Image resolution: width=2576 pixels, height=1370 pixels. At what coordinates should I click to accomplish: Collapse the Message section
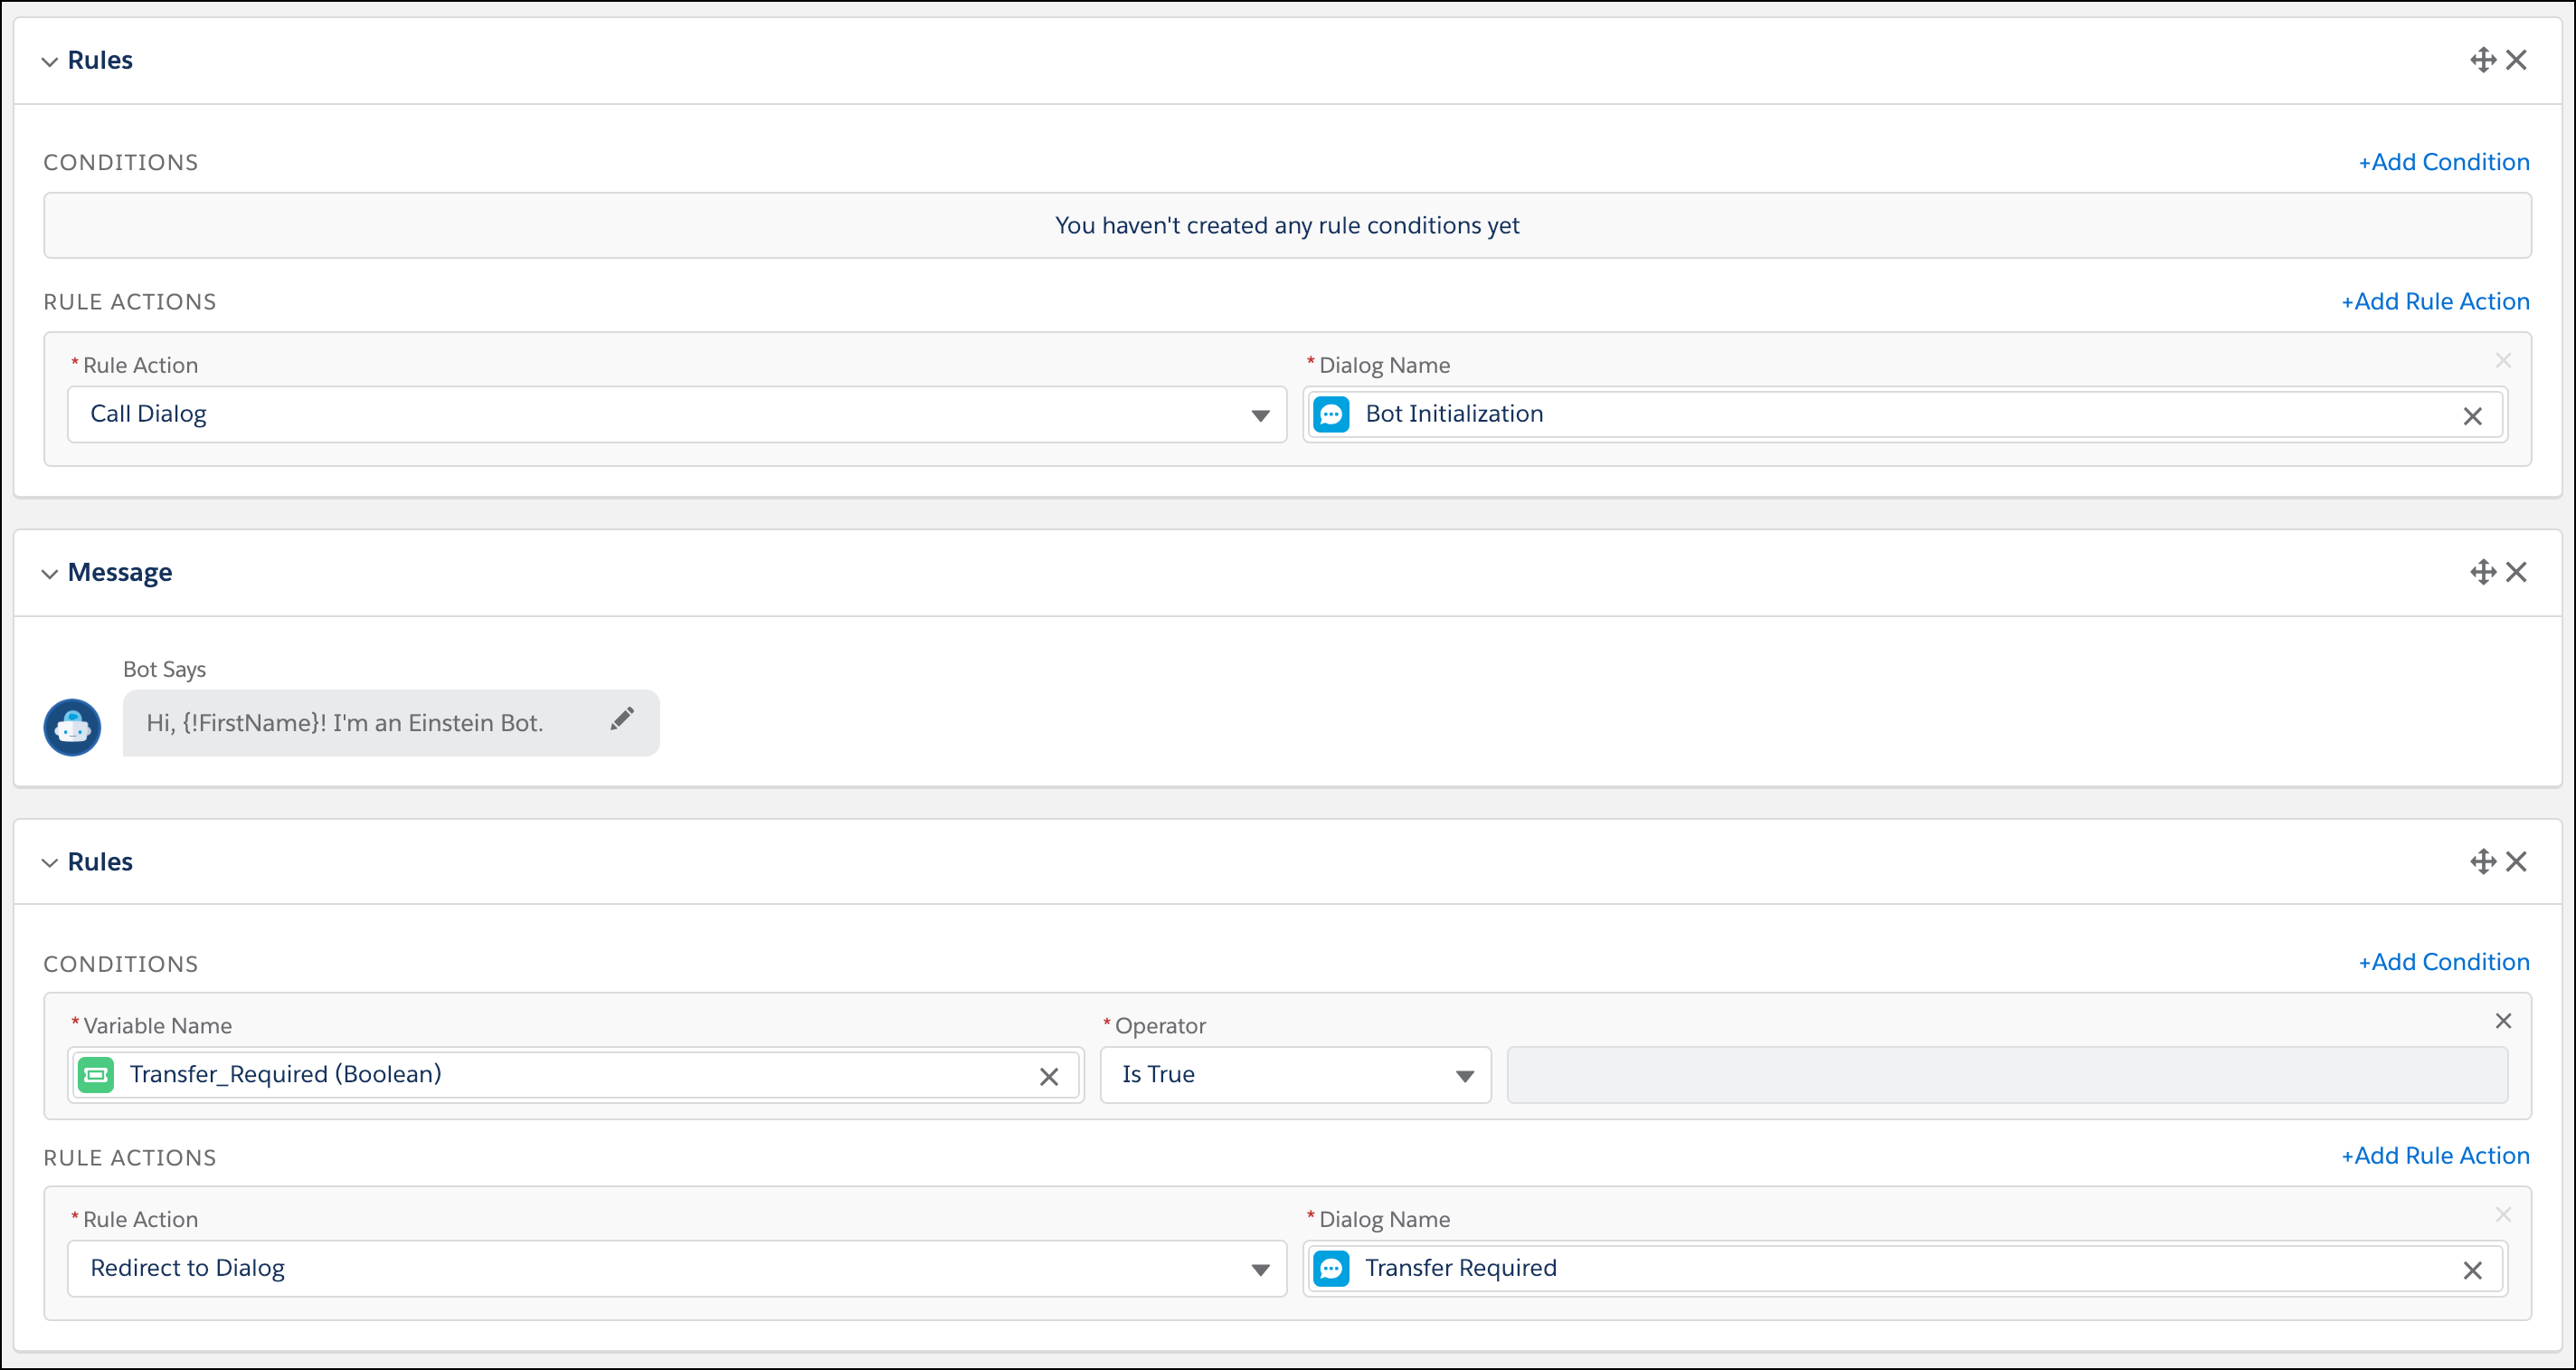pyautogui.click(x=49, y=573)
